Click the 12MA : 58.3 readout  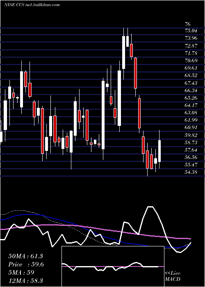click(26, 280)
